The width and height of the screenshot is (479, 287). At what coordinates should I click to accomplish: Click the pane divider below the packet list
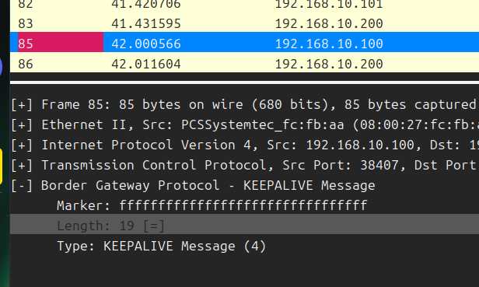click(x=244, y=82)
